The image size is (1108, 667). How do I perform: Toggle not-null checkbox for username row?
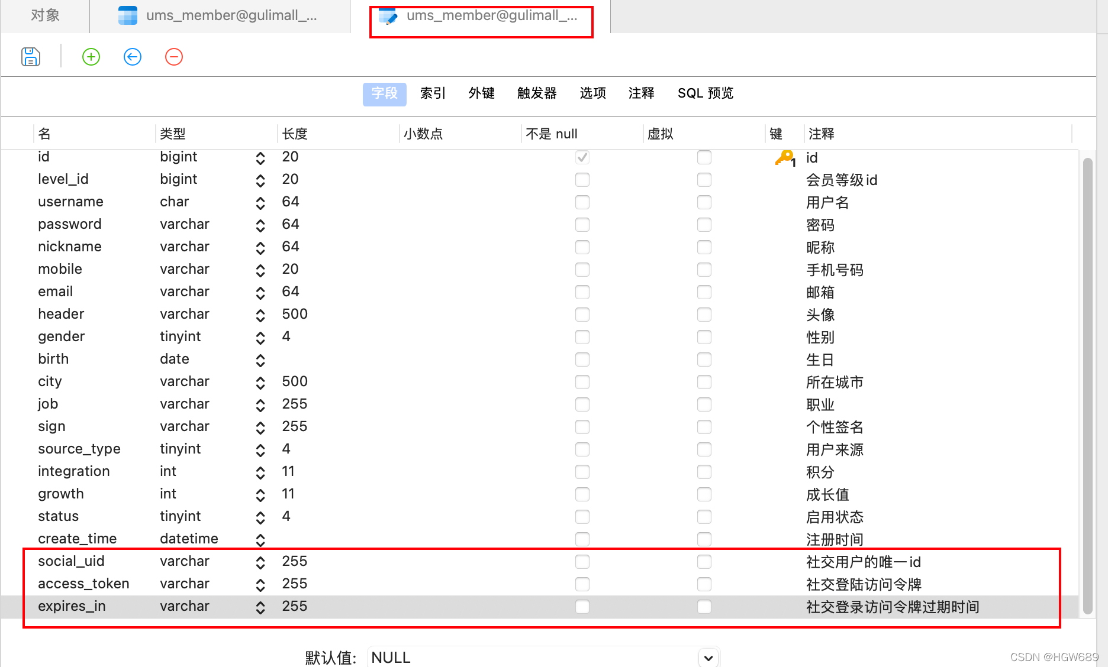pyautogui.click(x=582, y=202)
